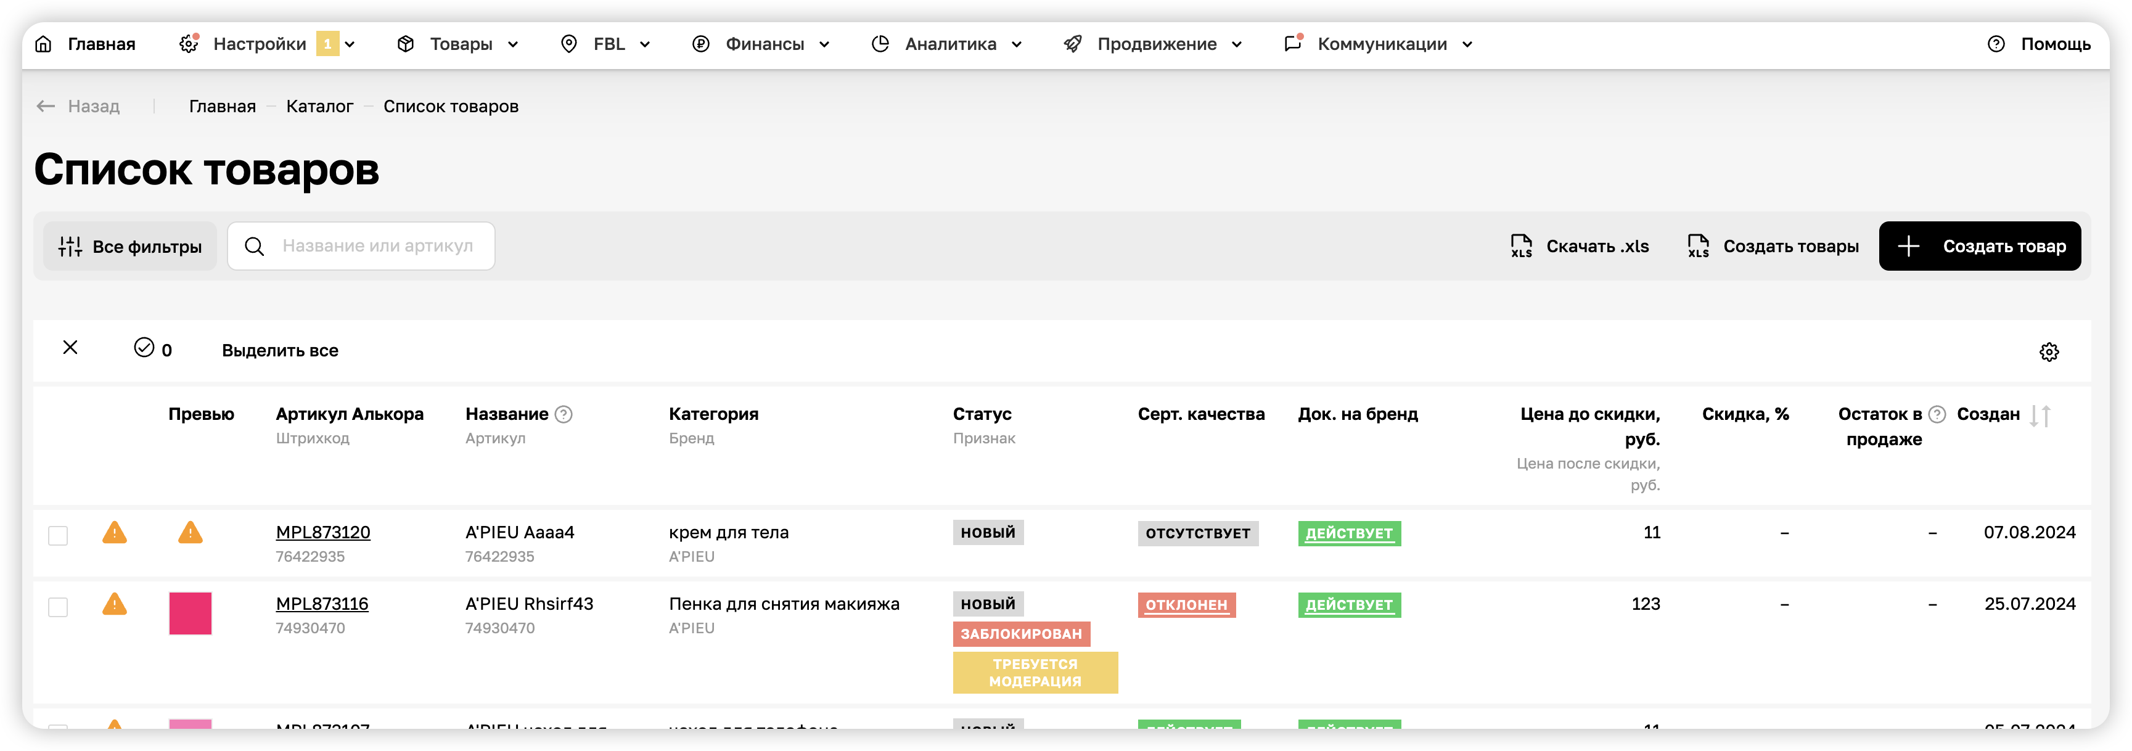Click the pink preview thumbnail of MPL873116
This screenshot has height=751, width=2132.
191,614
